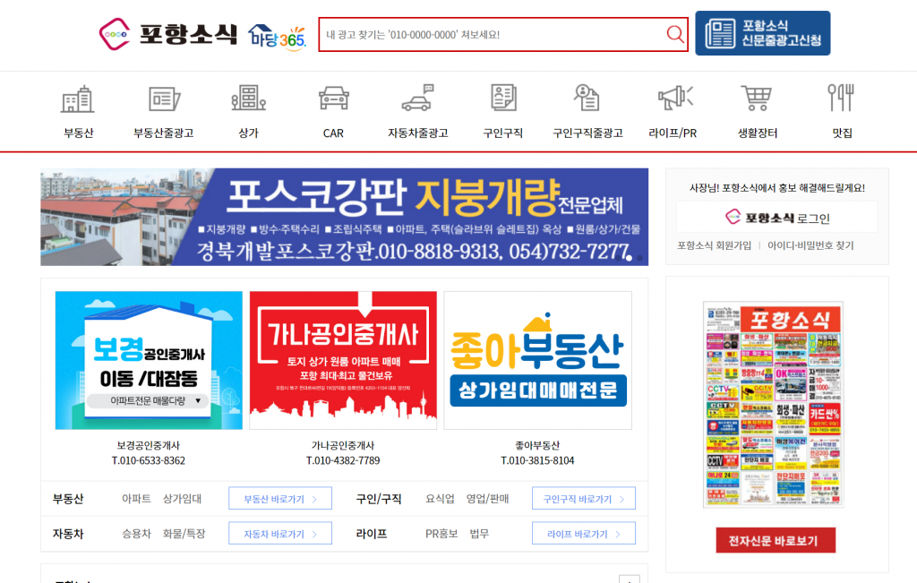Open the 구인구직줄광고 person icon
Screen dimensions: 917x583
587,98
